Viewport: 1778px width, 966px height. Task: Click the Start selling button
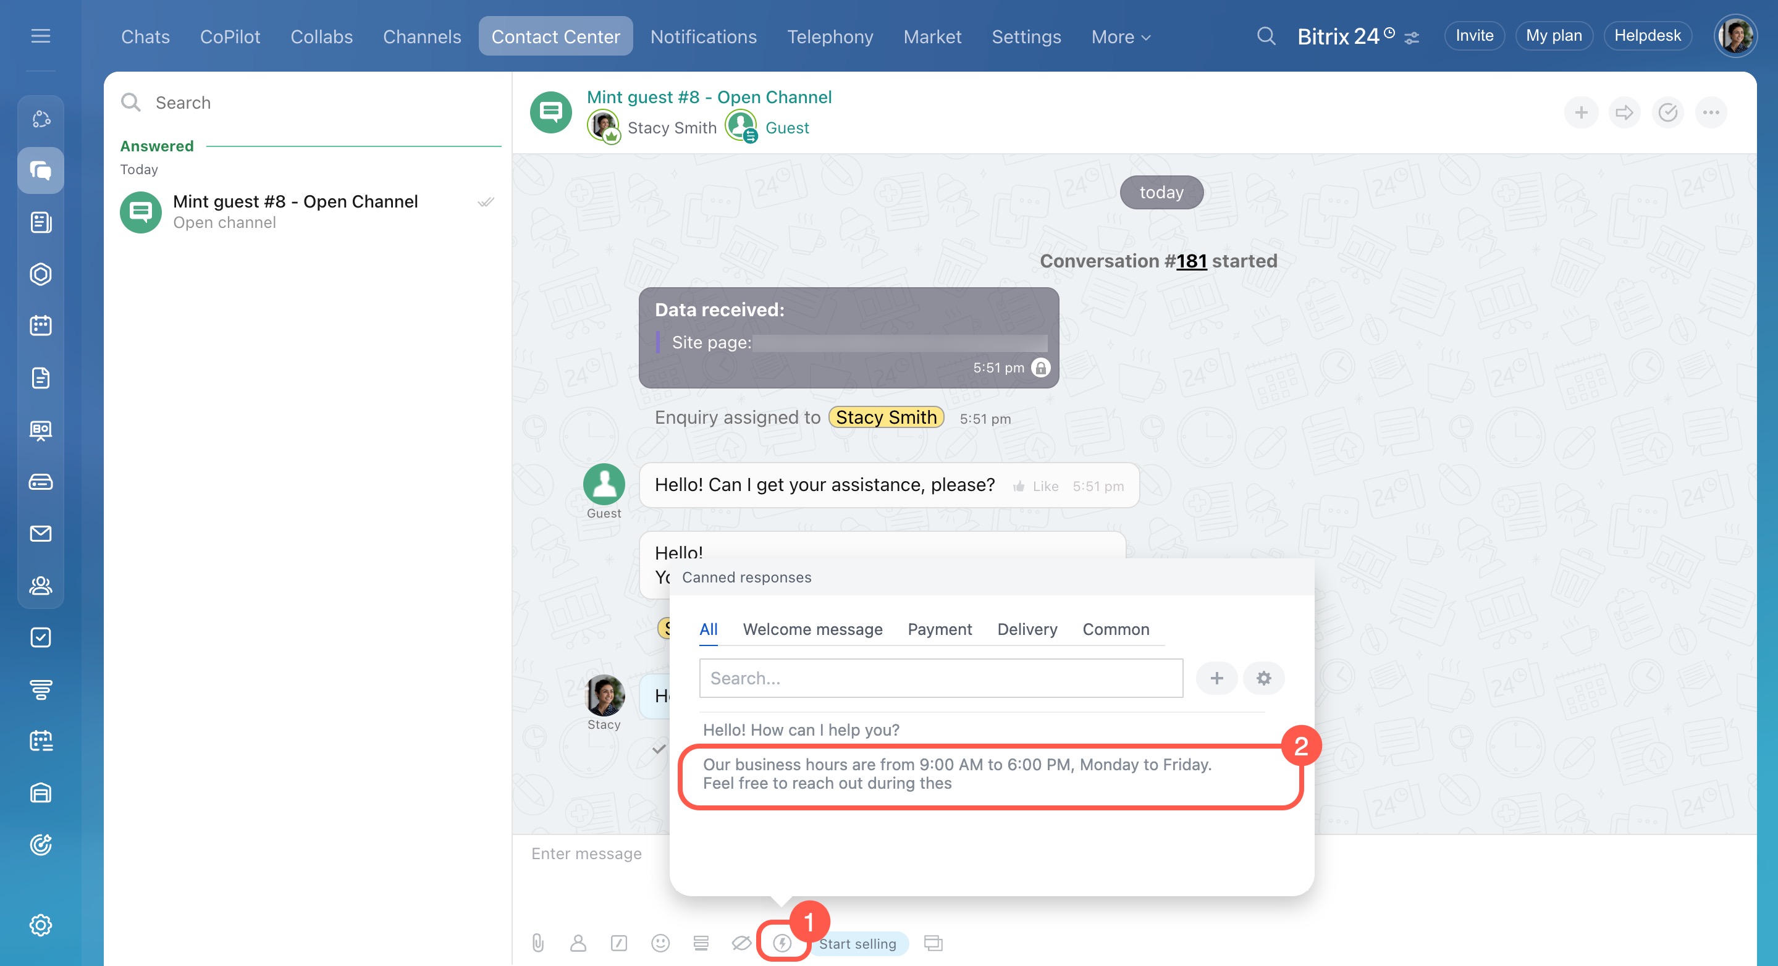[x=857, y=943]
